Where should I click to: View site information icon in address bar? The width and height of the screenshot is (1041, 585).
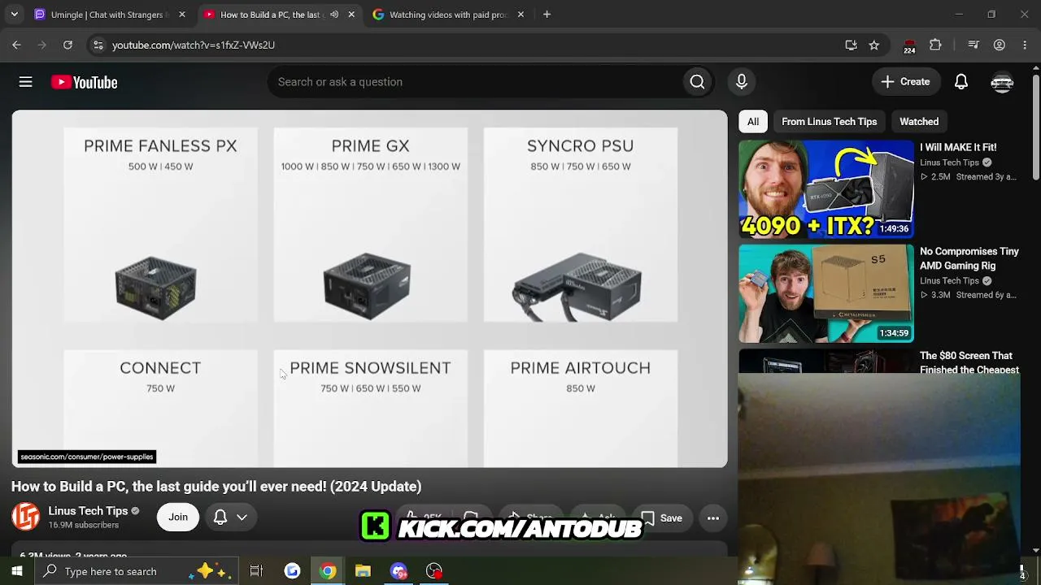point(98,45)
